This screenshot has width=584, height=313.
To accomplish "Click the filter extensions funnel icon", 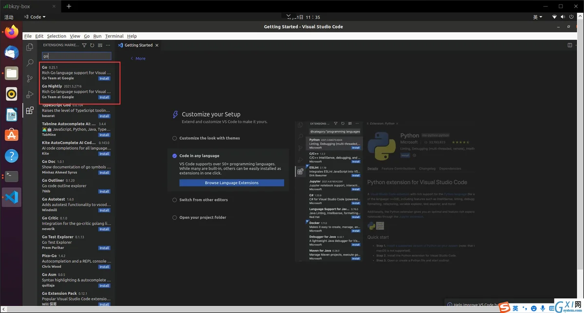I will tap(84, 45).
